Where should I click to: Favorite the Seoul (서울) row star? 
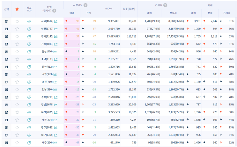click(17, 21)
